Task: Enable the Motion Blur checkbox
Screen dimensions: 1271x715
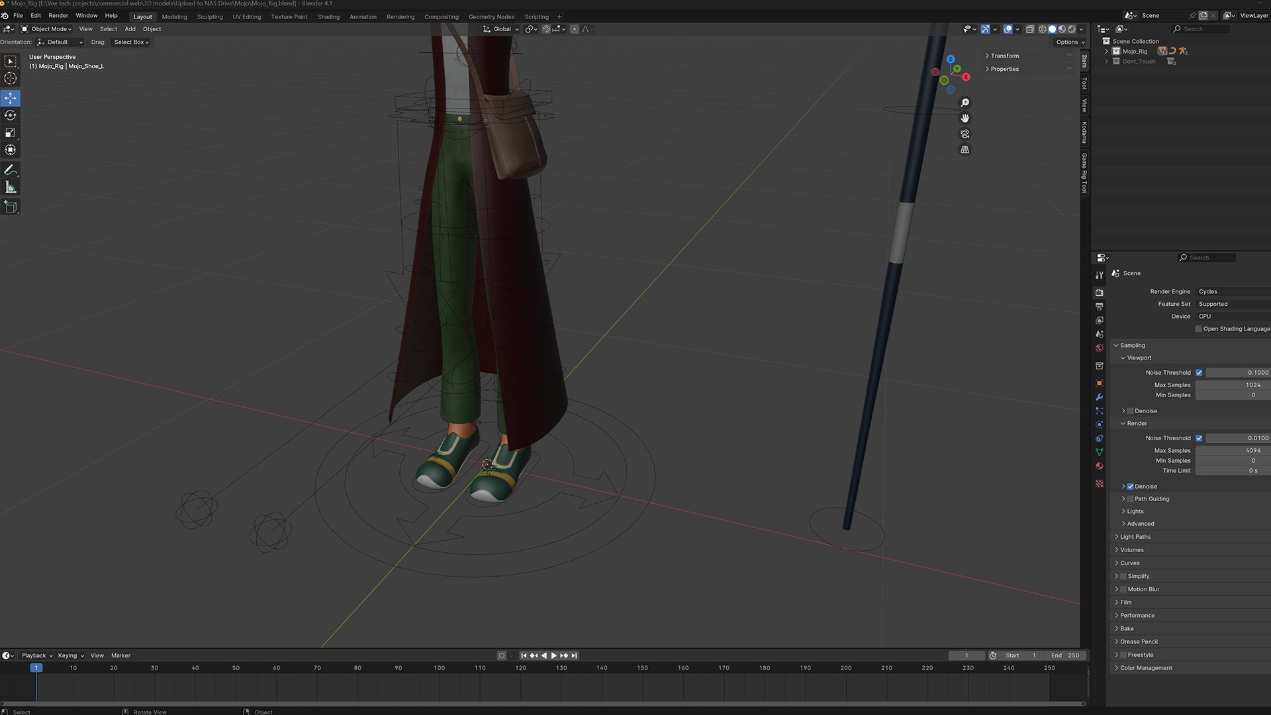Action: tap(1123, 589)
